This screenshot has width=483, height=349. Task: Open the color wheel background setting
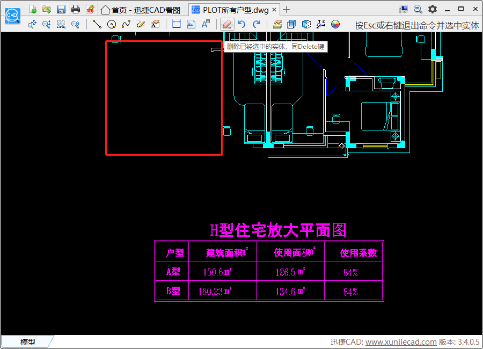(x=335, y=24)
